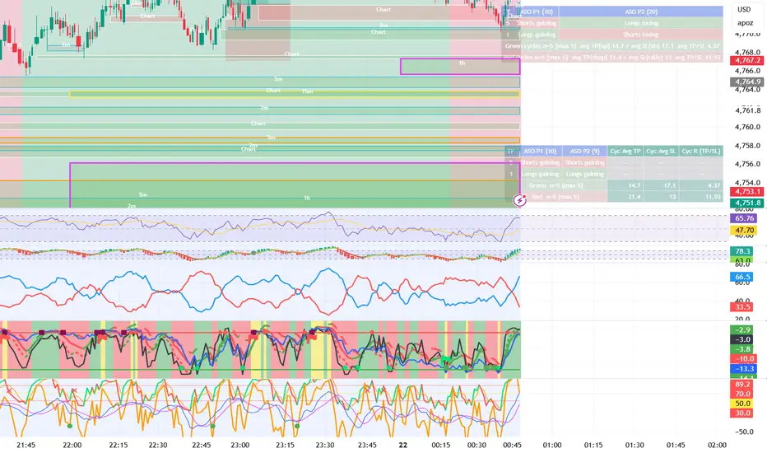Click red stochastic value 89.2
Viewport: 767px width, 453px height.
coord(742,385)
